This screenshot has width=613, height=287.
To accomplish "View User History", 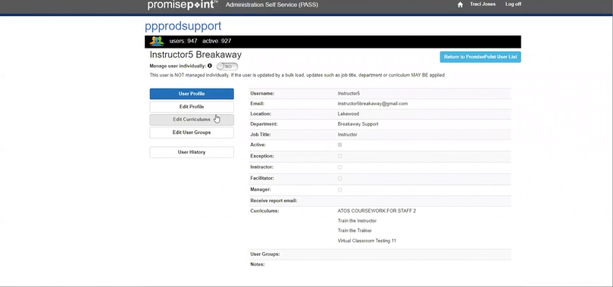I will [x=192, y=152].
